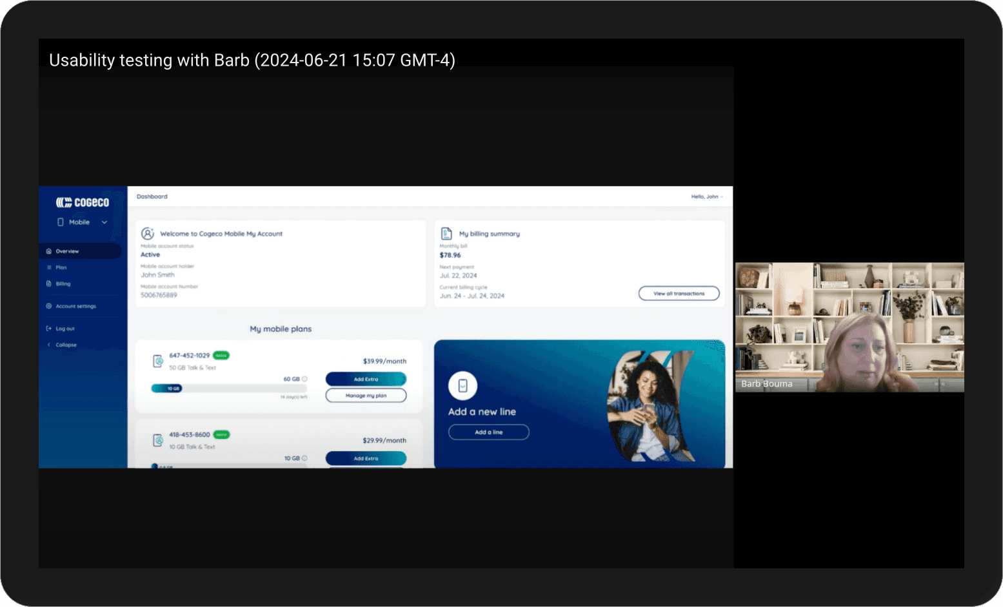Click the phone number 418-453-8600

coord(190,435)
